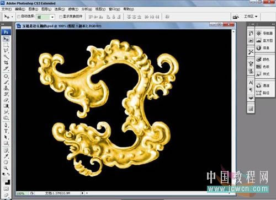Open the 视图(V) menu
Screen dimensions: 276x200
tap(100, 9)
